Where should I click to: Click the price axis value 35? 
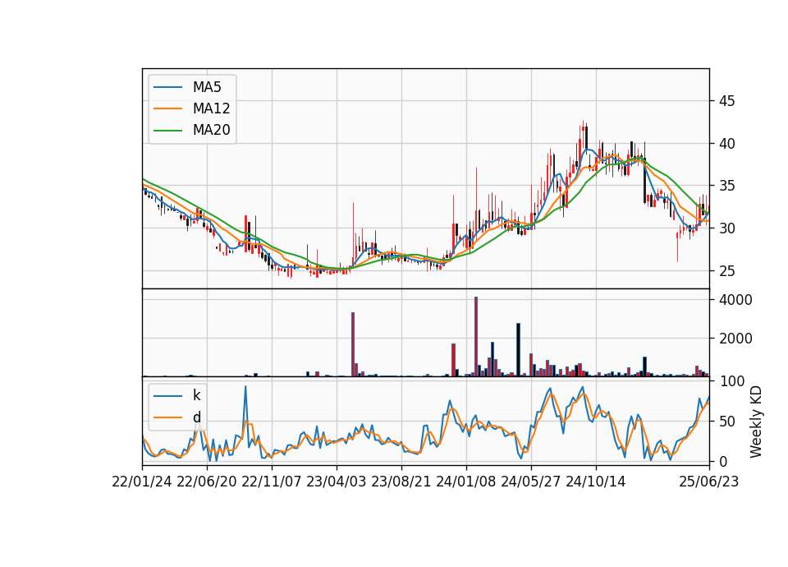[727, 187]
